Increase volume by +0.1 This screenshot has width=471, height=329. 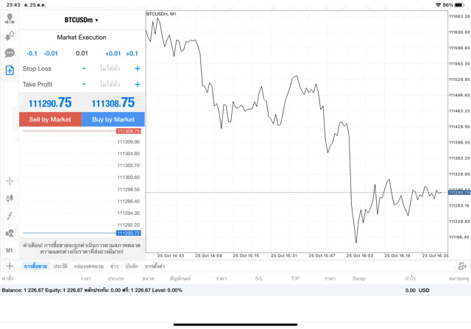tap(132, 53)
